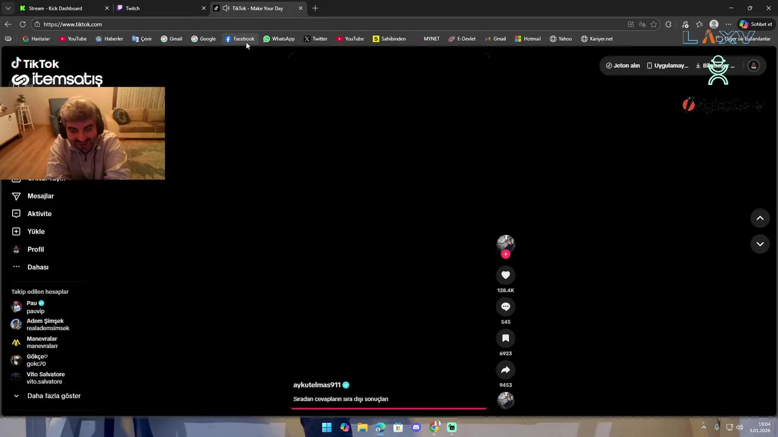Image resolution: width=778 pixels, height=437 pixels.
Task: Open Diğer sık kullanılanlar folder
Action: click(743, 39)
